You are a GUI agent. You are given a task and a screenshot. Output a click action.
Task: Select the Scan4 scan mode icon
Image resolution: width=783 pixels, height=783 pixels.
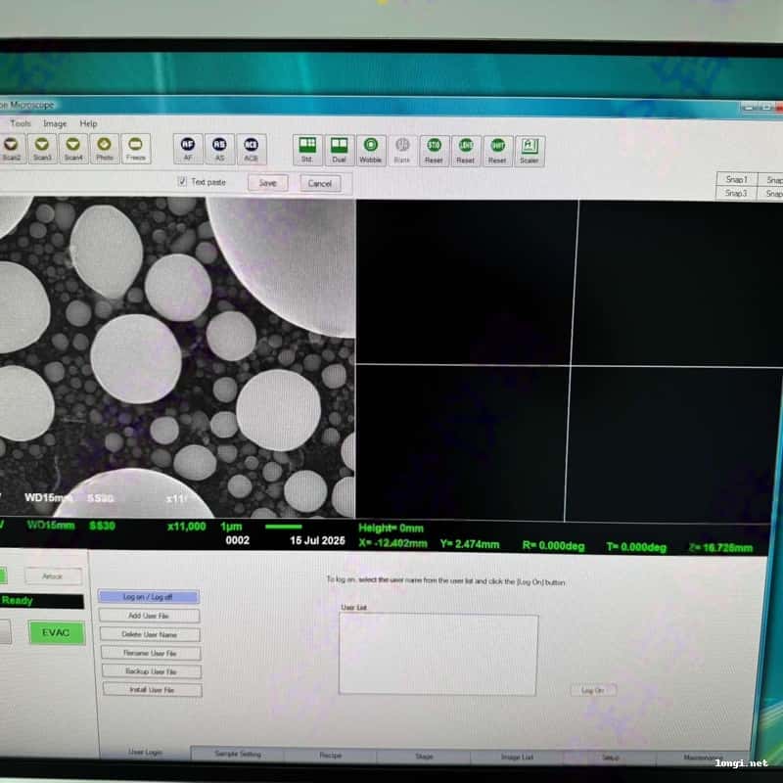(73, 147)
